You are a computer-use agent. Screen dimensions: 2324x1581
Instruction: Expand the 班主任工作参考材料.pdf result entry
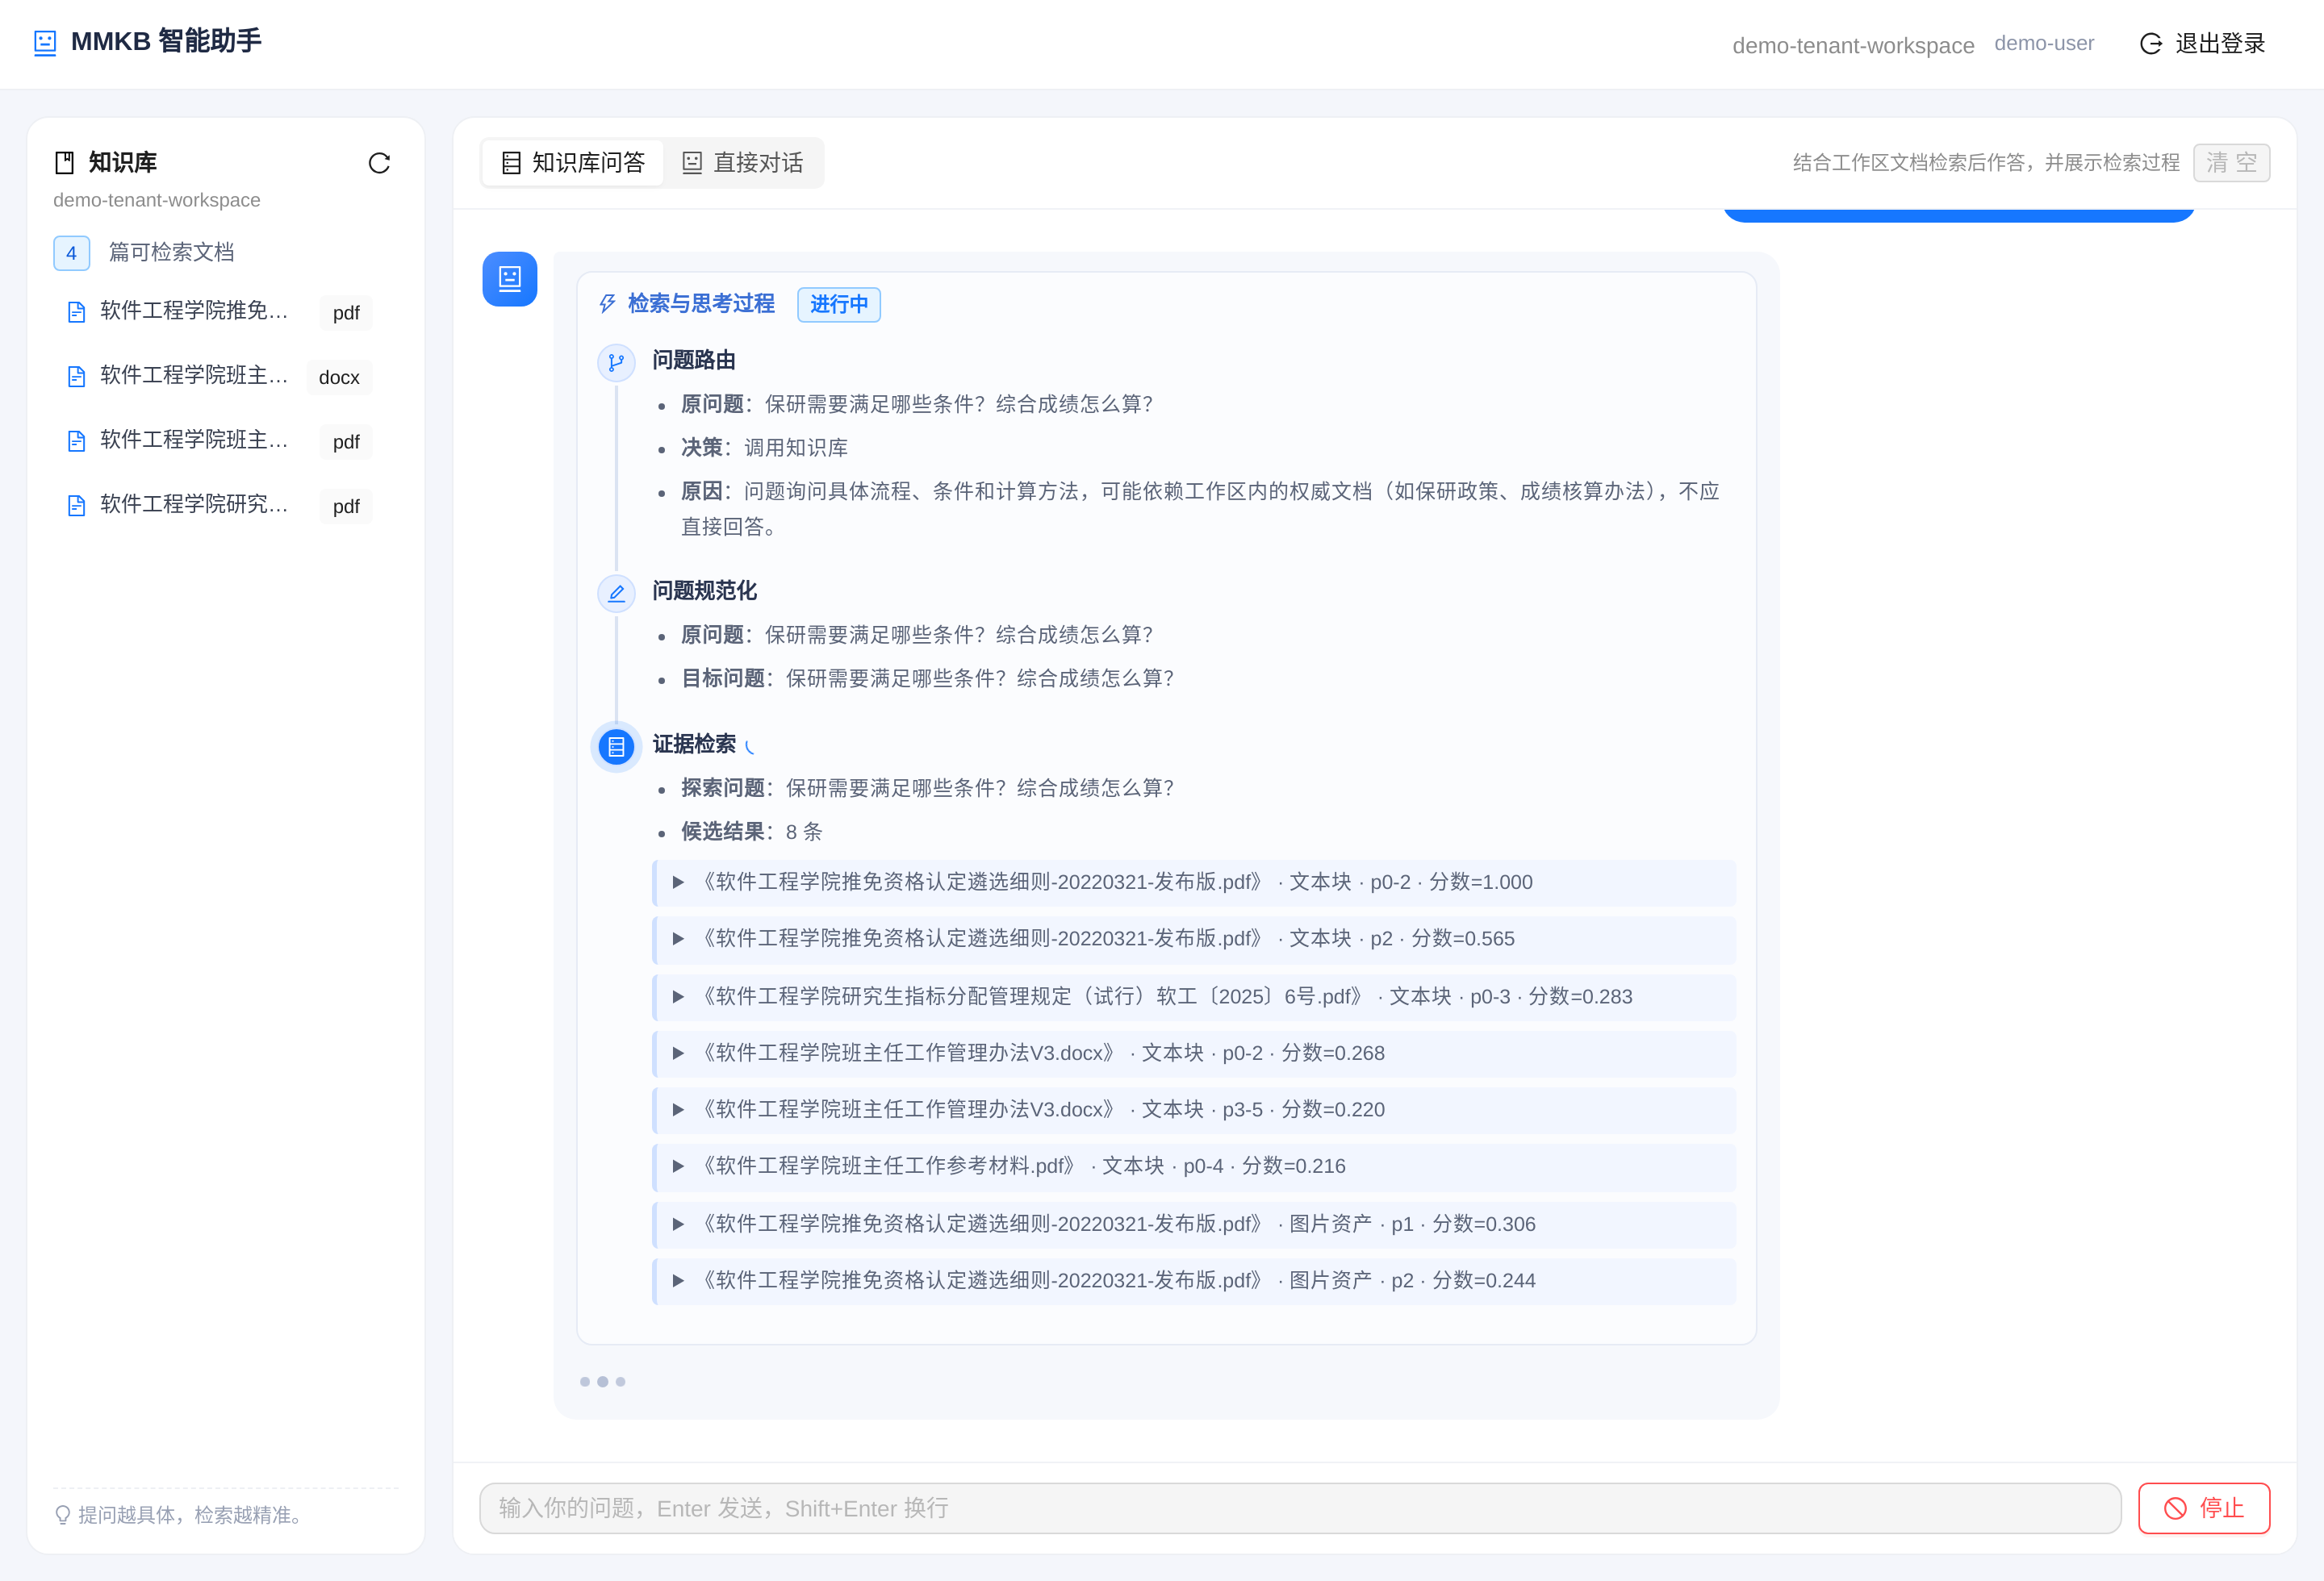click(1194, 1166)
